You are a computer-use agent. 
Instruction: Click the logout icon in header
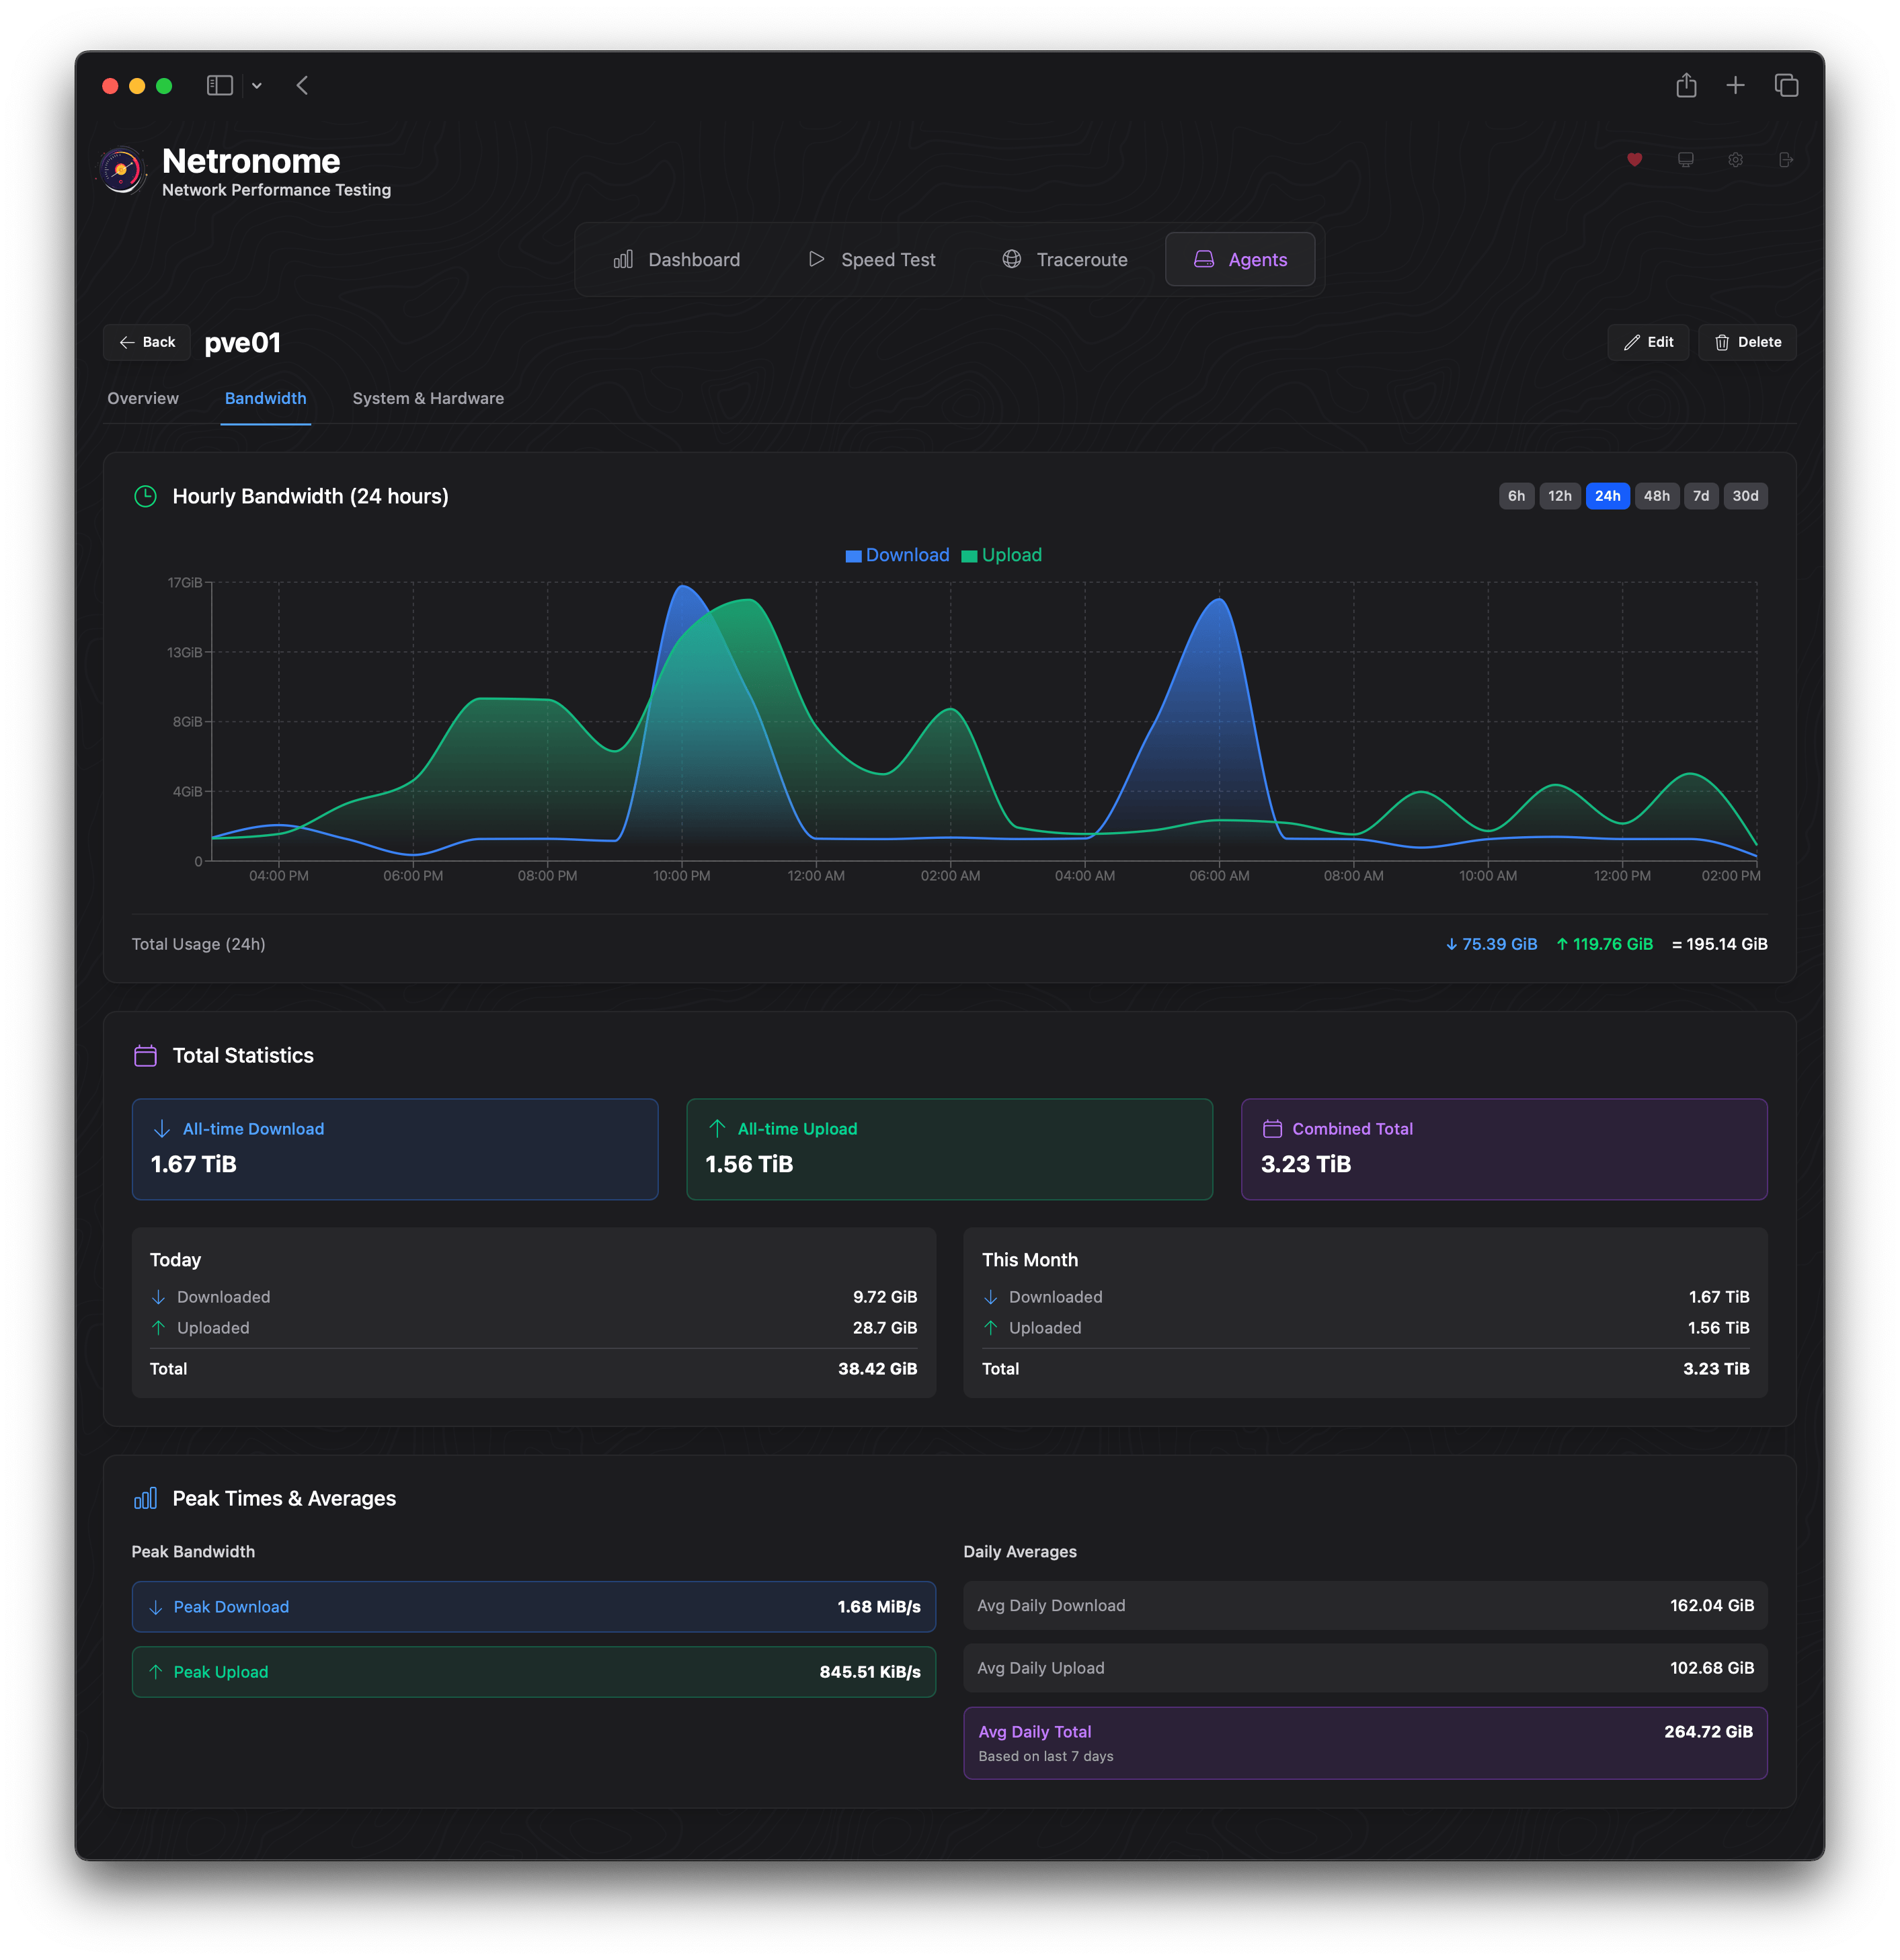1786,159
